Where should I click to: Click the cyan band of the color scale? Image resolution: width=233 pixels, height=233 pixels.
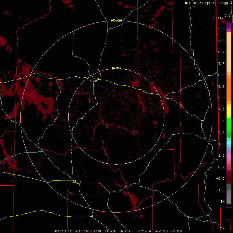pyautogui.click(x=229, y=142)
